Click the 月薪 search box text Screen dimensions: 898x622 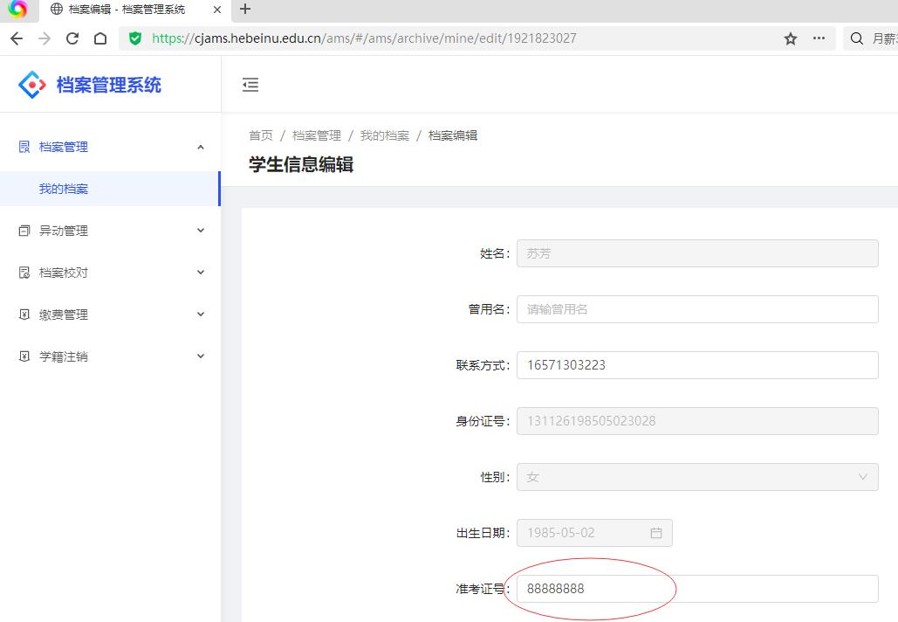pos(884,38)
